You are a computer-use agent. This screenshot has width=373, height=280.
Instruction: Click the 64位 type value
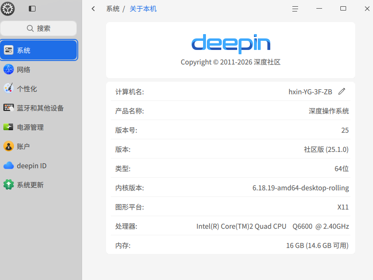pos(342,169)
